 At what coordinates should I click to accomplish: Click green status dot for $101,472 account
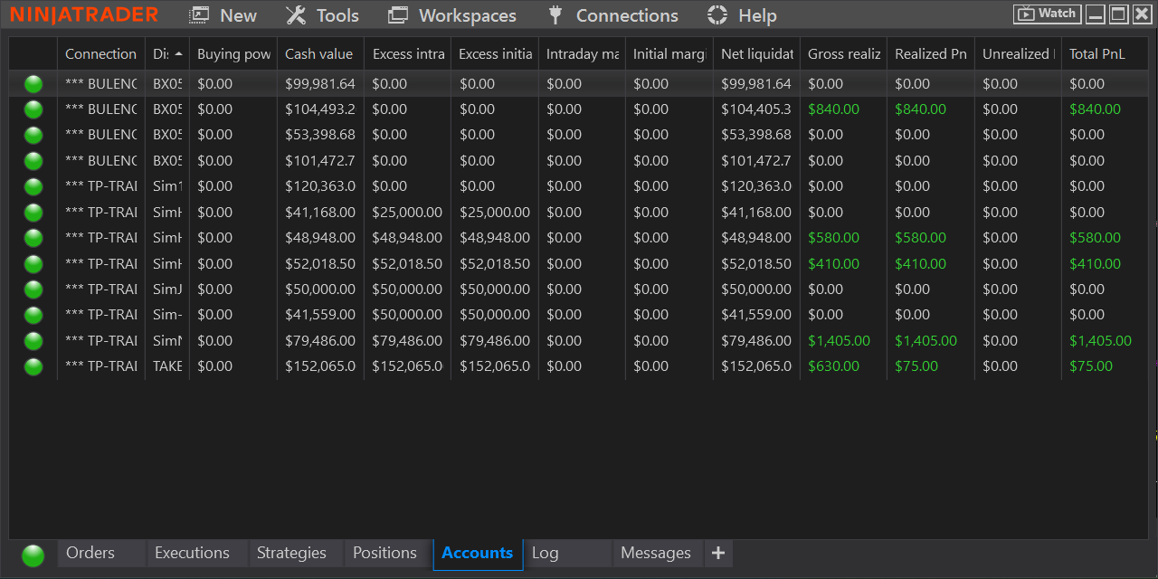point(33,161)
